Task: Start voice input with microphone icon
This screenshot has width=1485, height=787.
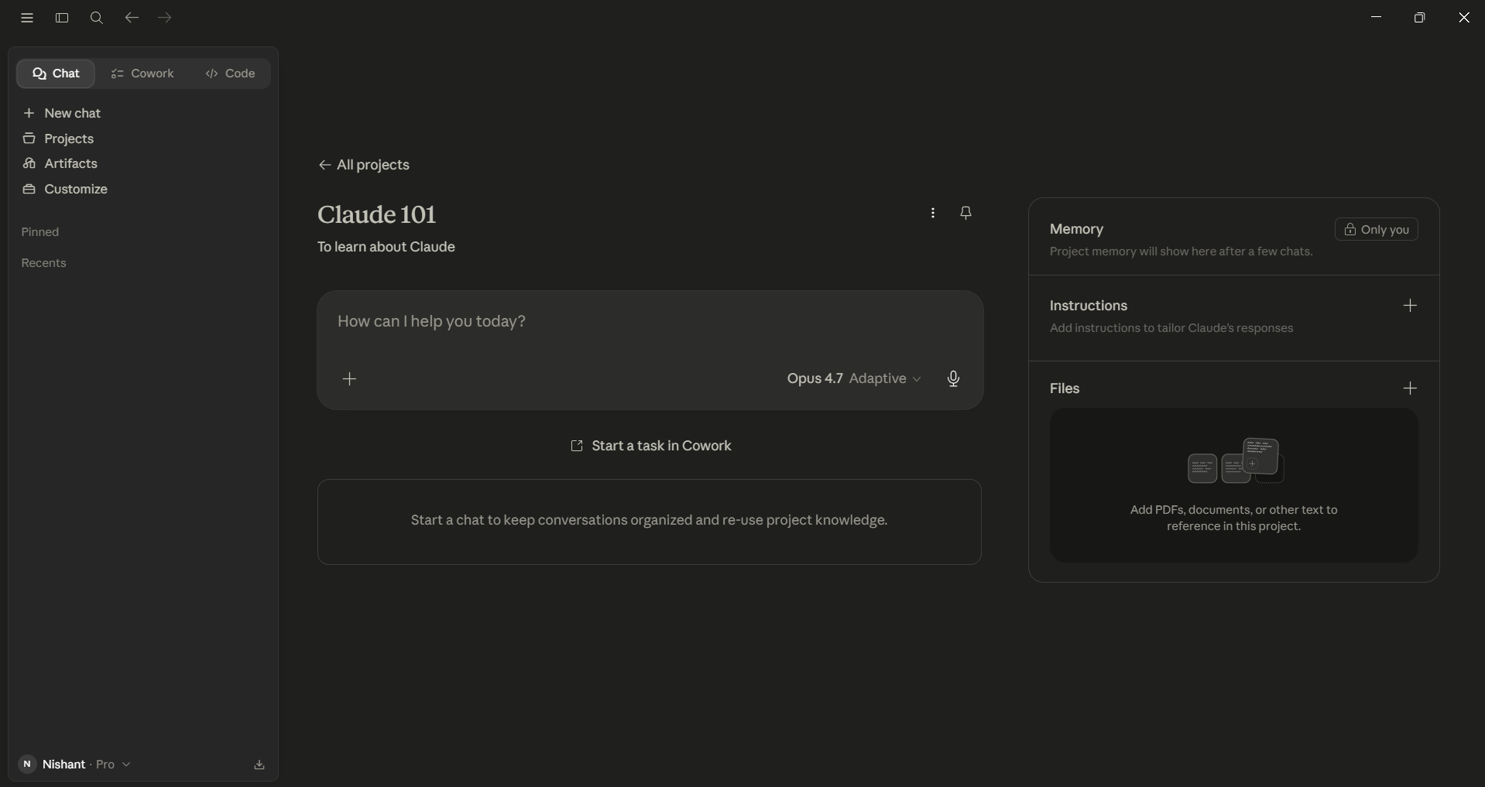Action: (954, 378)
